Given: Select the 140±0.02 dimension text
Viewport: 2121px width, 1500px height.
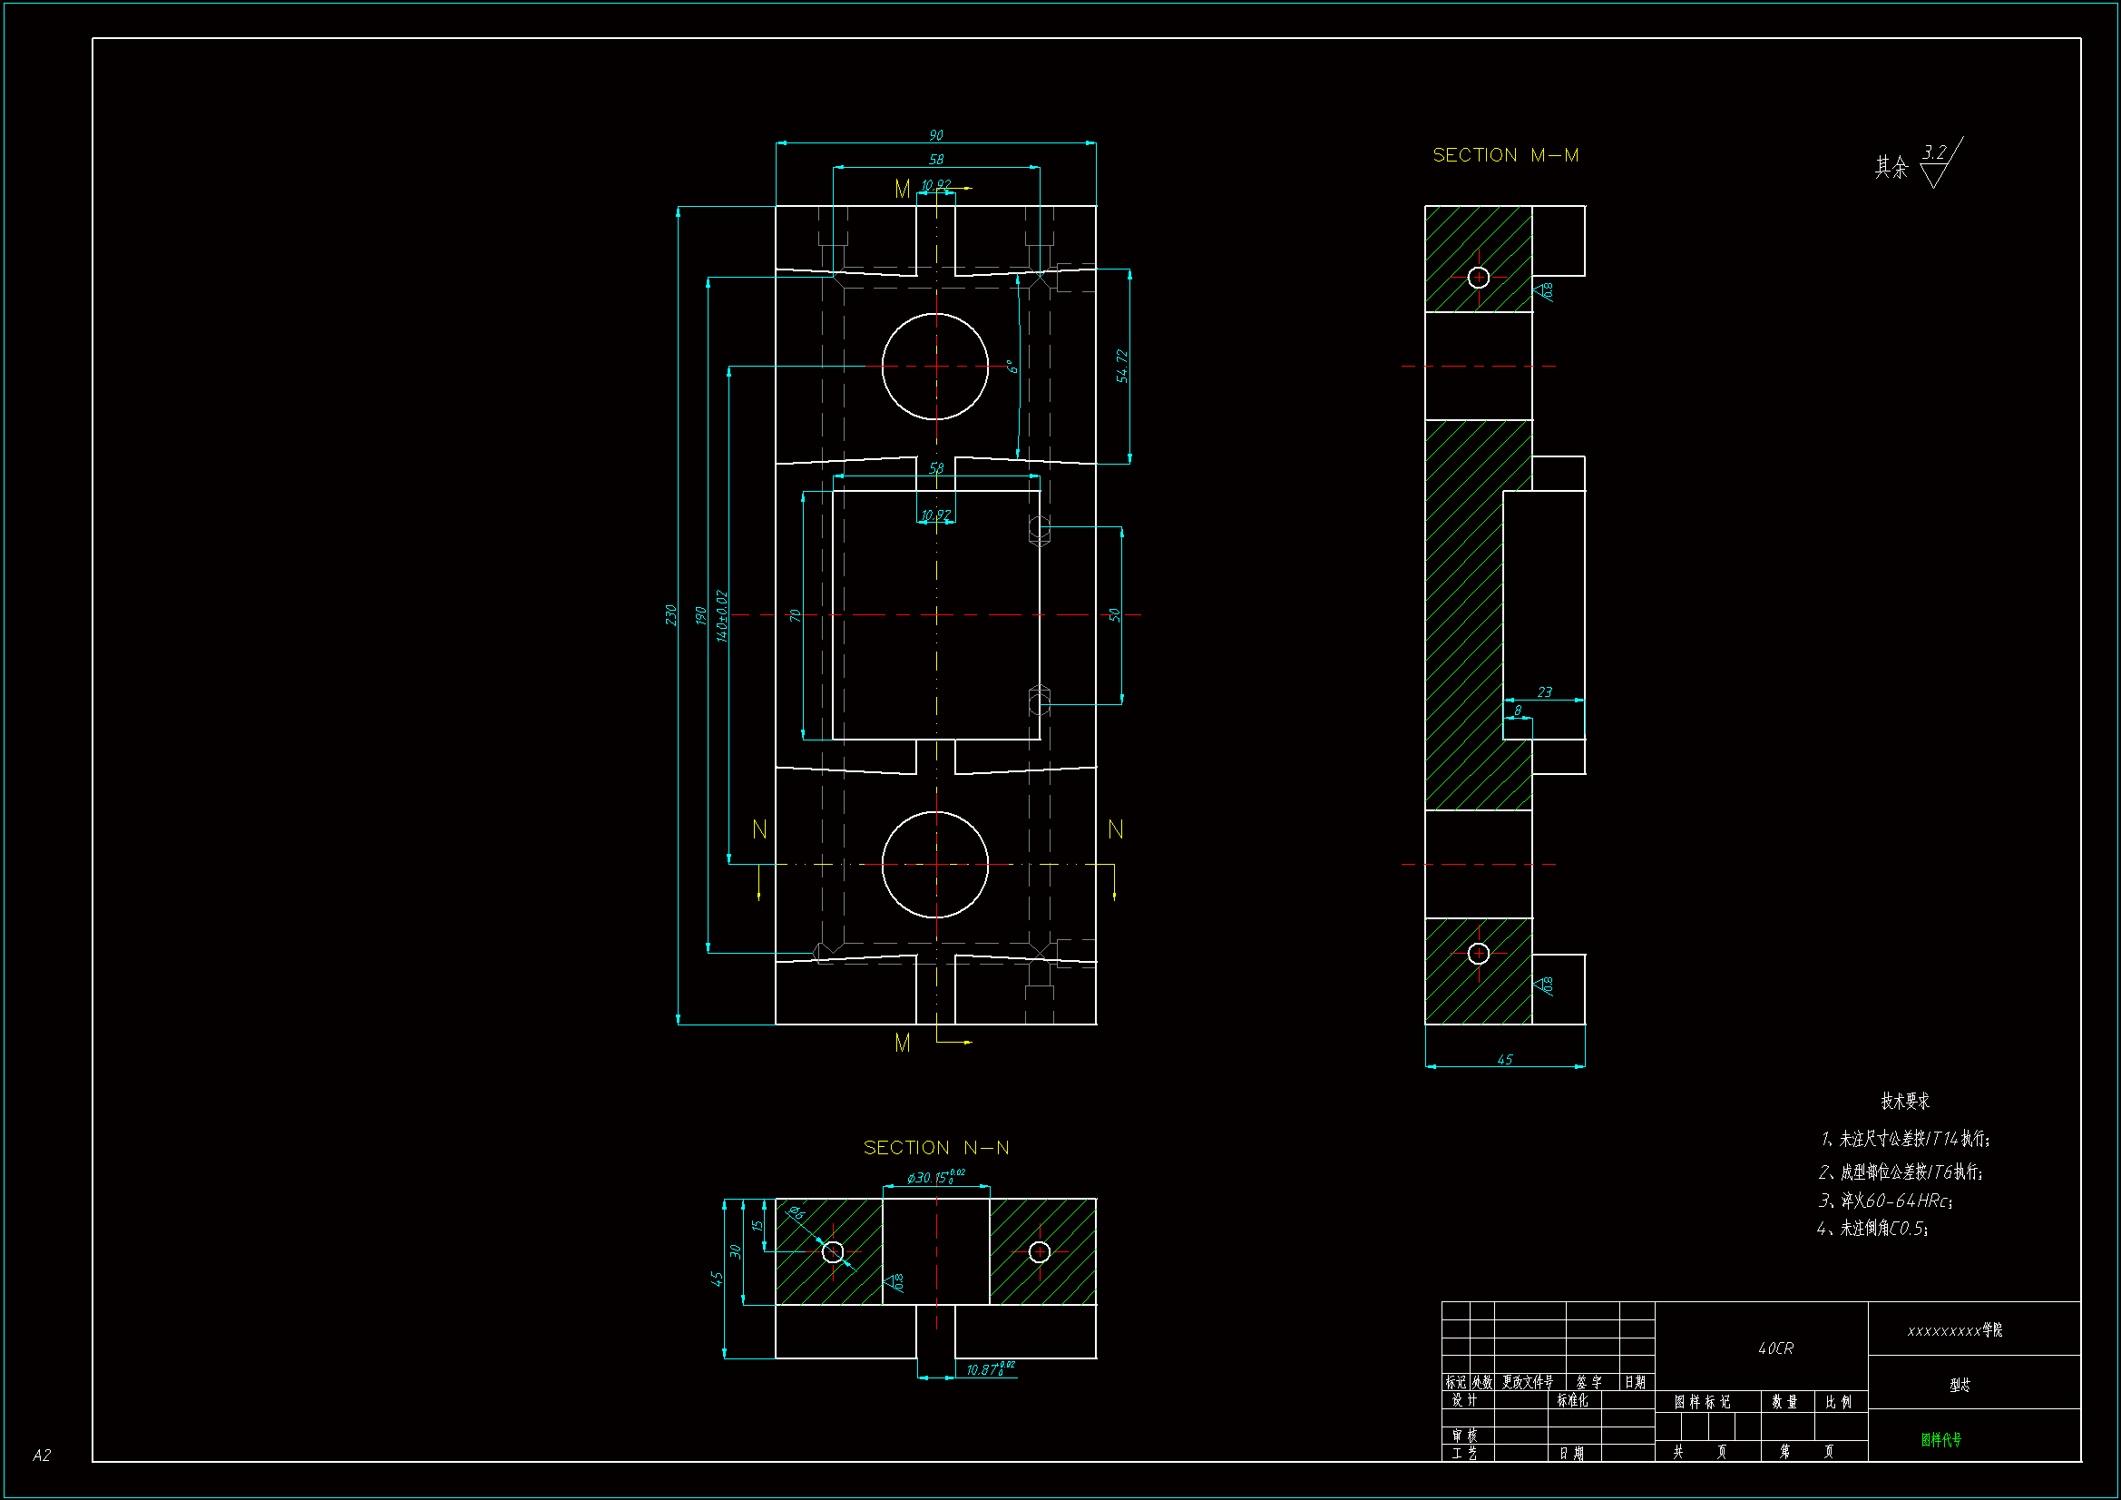Looking at the screenshot, I should click(722, 615).
